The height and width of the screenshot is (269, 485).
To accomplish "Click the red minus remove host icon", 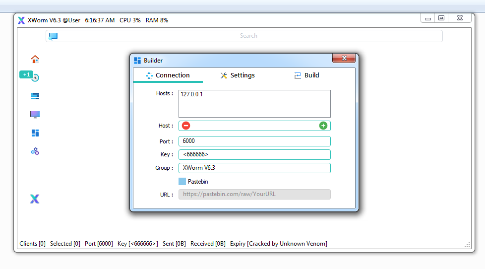I will click(x=186, y=126).
